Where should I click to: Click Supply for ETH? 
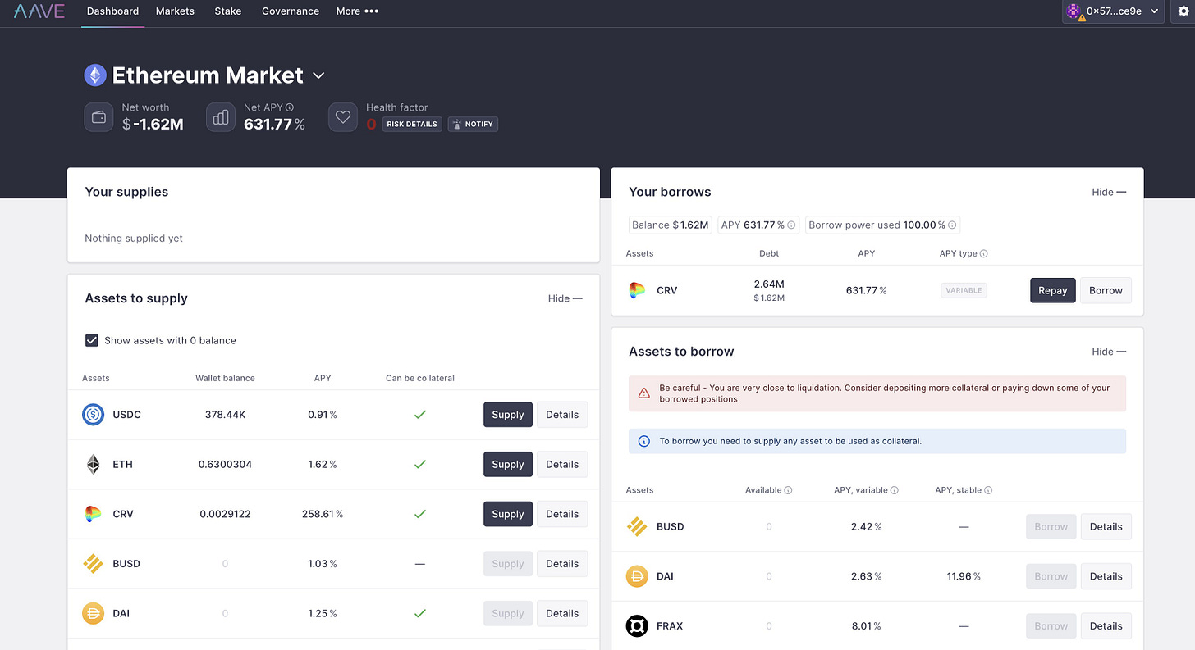point(508,464)
